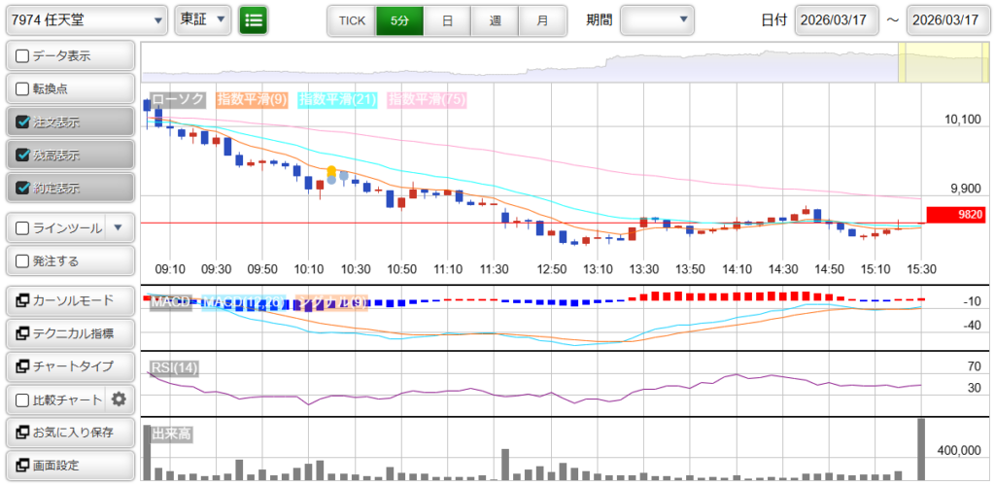This screenshot has height=486, width=995.
Task: Open the cursor mode (カーソルモード) popup
Action: [x=69, y=300]
